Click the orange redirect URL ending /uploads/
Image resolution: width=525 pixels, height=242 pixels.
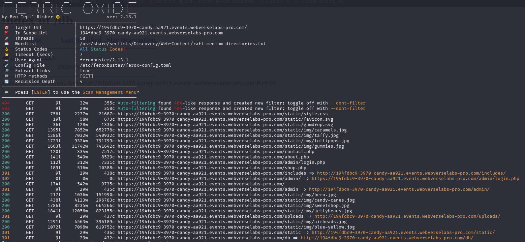tap(407, 216)
